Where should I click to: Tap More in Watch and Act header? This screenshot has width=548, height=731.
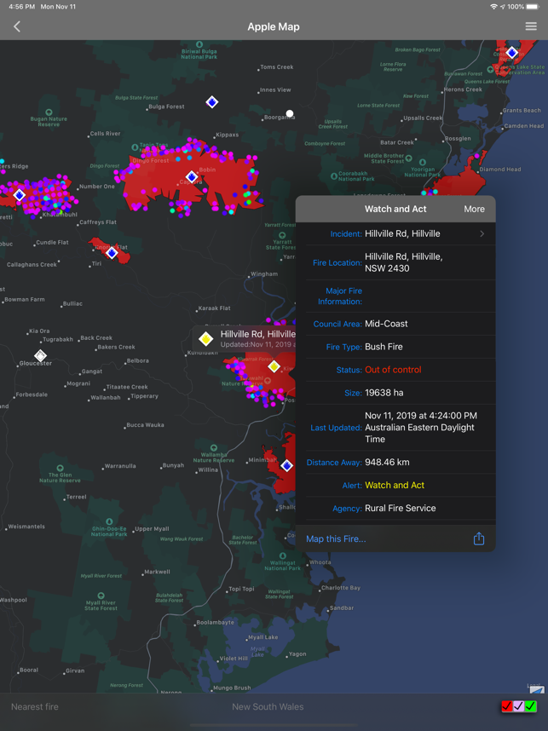click(x=474, y=209)
